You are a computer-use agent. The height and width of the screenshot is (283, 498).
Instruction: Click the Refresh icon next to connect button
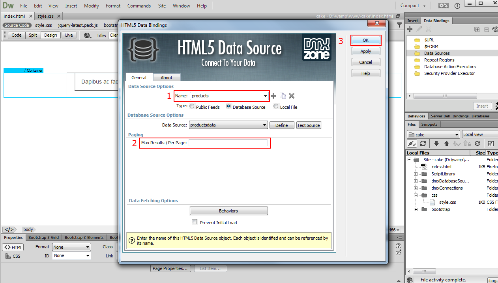pyautogui.click(x=423, y=144)
